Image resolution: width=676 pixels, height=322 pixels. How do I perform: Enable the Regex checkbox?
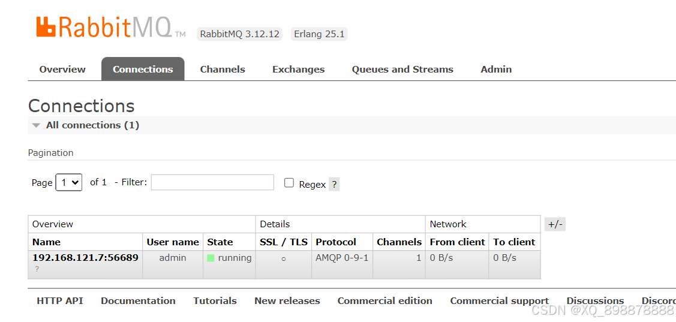pos(289,183)
